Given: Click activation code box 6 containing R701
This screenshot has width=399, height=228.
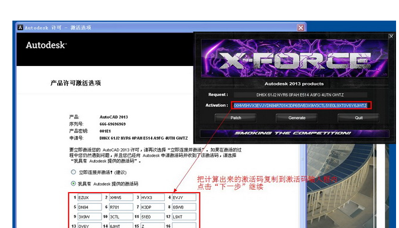Looking at the screenshot, I should (121, 207).
